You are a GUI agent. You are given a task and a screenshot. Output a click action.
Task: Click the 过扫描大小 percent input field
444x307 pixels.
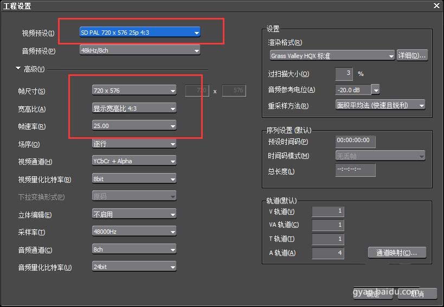(x=344, y=74)
